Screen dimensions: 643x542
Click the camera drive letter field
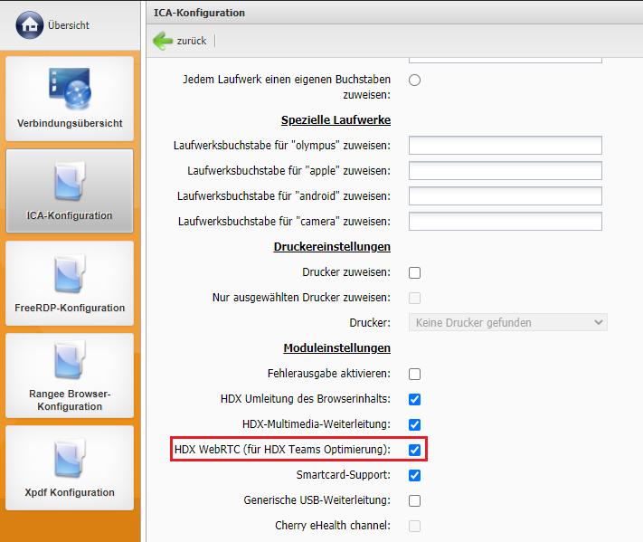505,222
